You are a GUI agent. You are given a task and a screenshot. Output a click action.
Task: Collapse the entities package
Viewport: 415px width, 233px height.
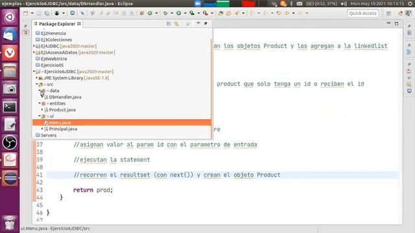click(x=40, y=104)
